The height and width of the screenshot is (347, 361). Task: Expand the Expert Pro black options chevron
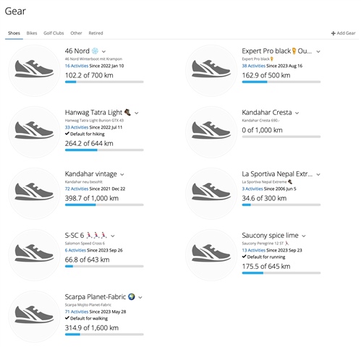pyautogui.click(x=318, y=51)
